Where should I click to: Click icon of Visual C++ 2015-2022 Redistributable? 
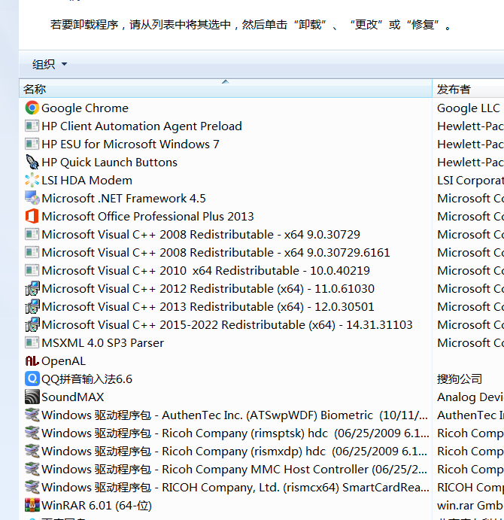32,324
